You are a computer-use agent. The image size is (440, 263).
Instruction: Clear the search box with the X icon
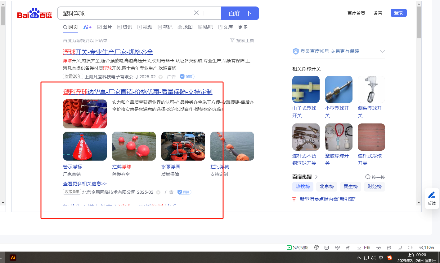[196, 13]
